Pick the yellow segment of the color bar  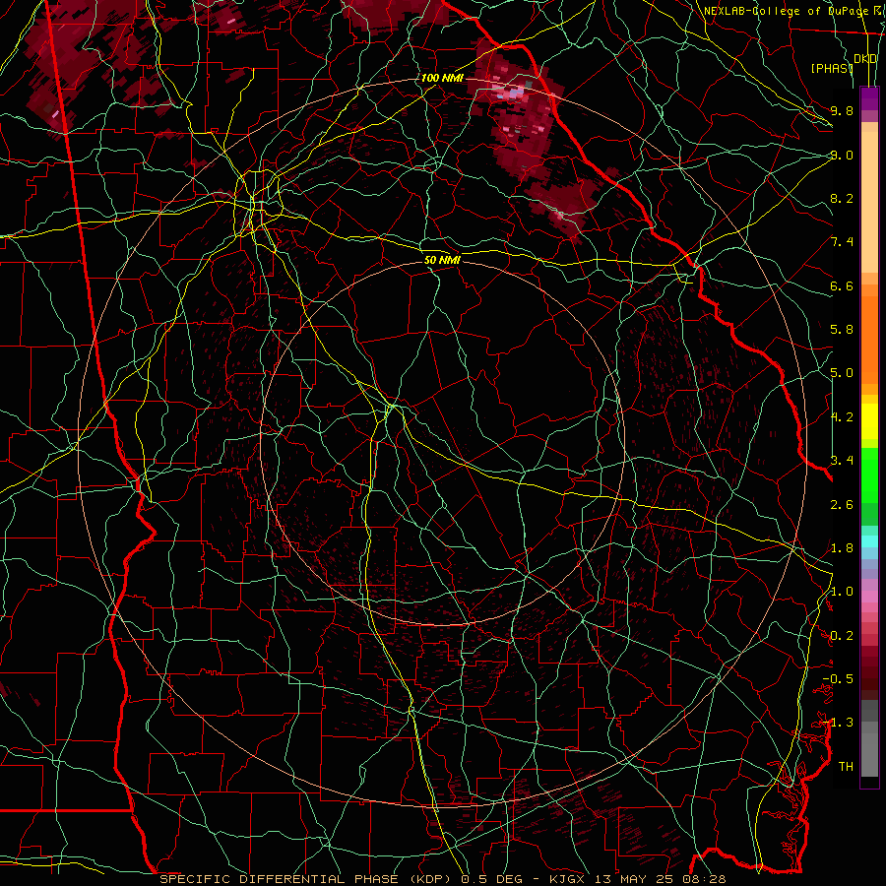coord(869,421)
